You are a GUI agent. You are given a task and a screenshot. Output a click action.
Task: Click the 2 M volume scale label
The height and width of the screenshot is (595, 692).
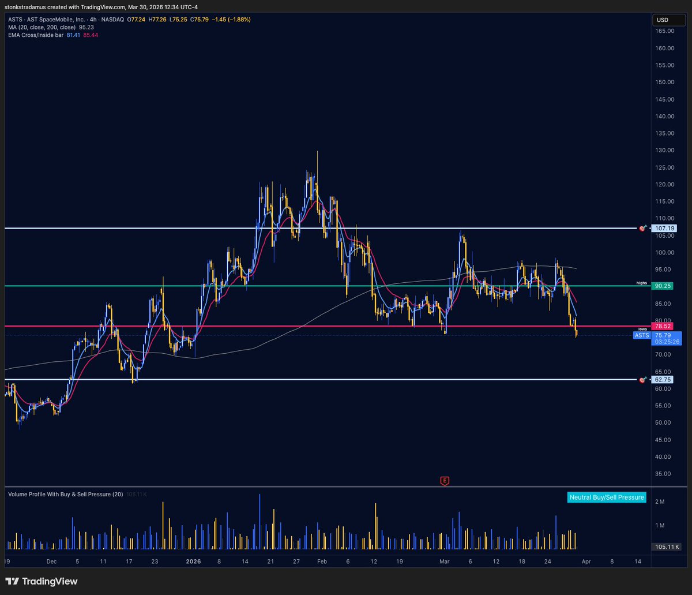660,502
